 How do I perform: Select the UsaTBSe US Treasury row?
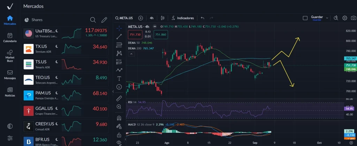click(x=65, y=33)
